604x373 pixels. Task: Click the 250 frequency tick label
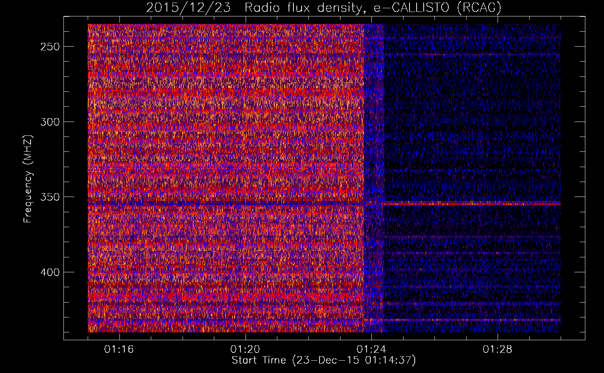[x=50, y=47]
